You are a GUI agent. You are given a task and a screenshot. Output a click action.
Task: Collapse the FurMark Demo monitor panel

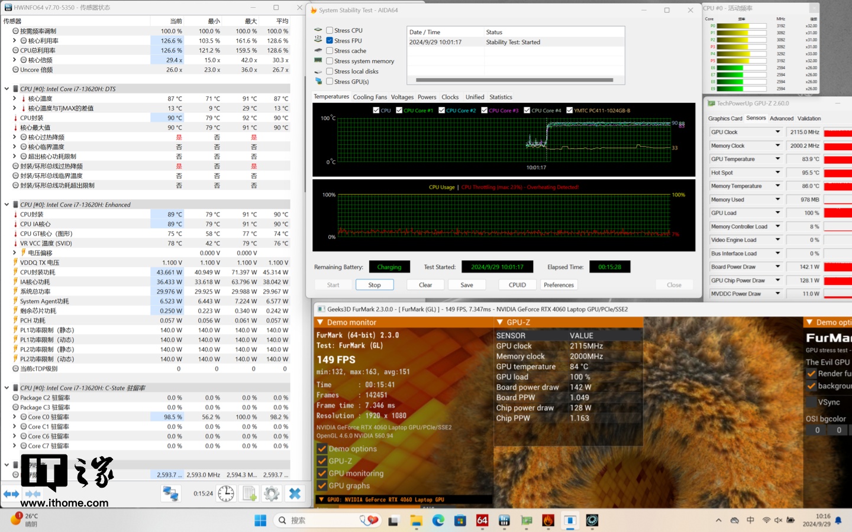pos(320,322)
